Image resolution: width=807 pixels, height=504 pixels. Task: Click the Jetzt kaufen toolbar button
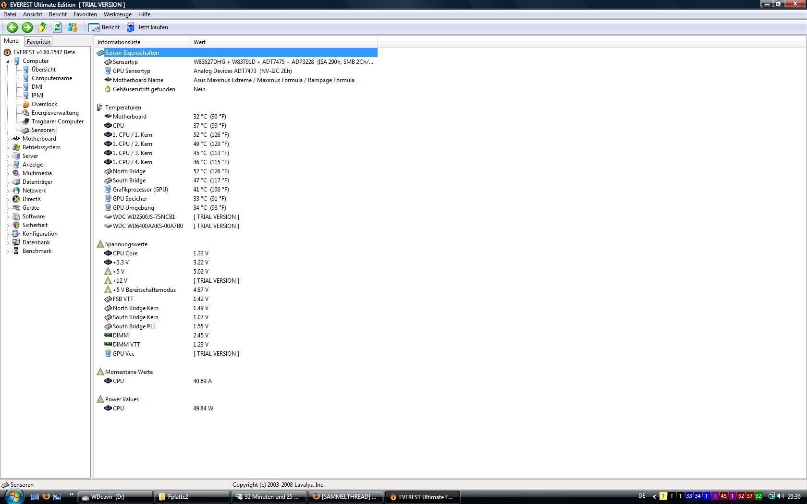click(x=147, y=27)
